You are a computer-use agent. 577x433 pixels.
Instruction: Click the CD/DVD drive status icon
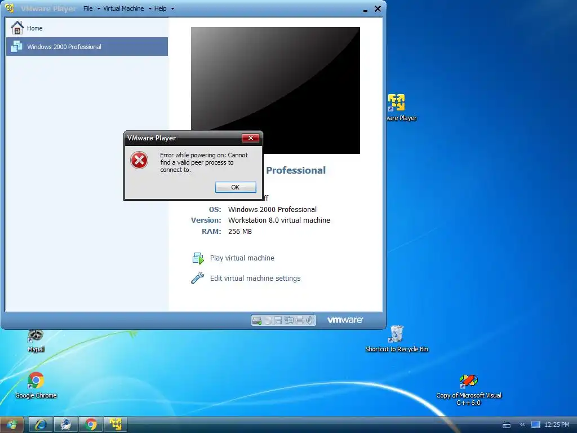click(268, 320)
